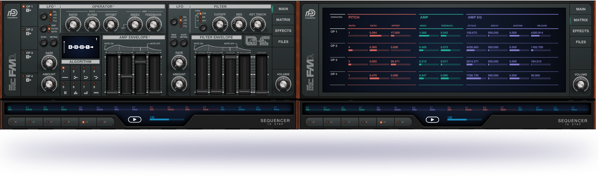Toggle the operator LFO SYNC button
This screenshot has width=599, height=177.
point(43,42)
